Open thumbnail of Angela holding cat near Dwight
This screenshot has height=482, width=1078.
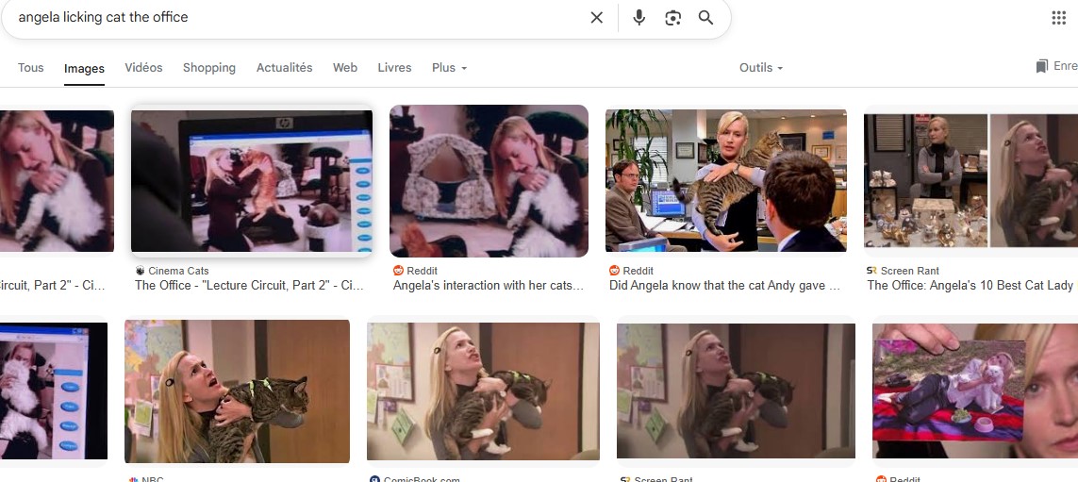[726, 181]
